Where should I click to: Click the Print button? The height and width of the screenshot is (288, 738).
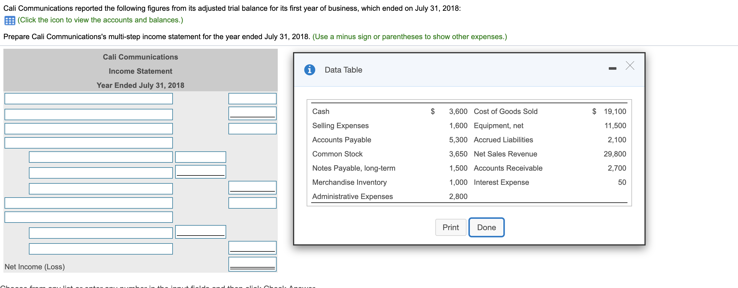[450, 227]
